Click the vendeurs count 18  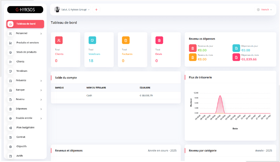pos(91,61)
